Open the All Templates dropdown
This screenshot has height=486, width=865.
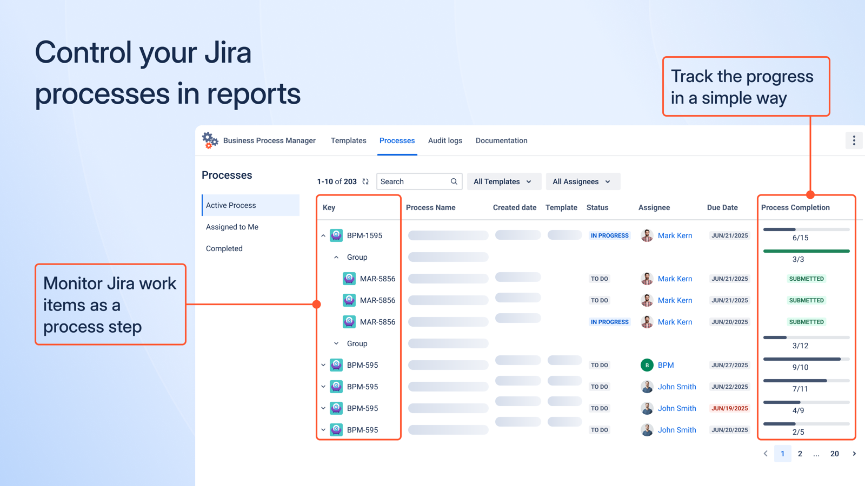tap(503, 181)
